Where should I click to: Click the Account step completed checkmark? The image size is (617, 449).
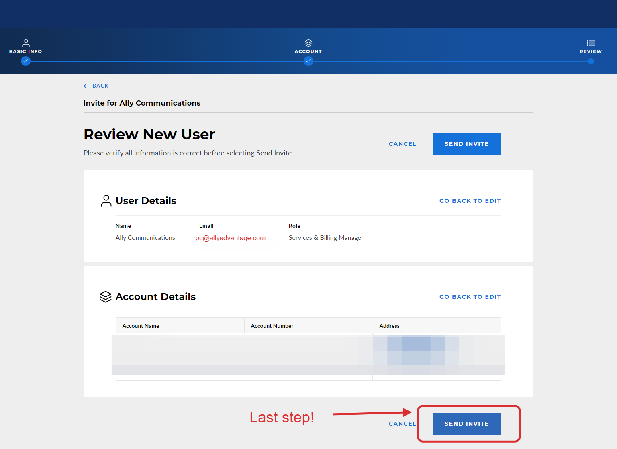(308, 61)
